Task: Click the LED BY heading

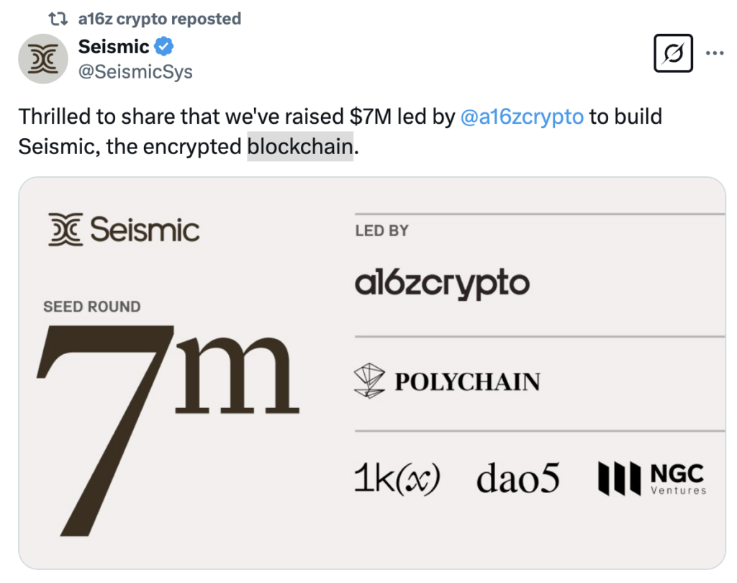Action: pos(382,231)
